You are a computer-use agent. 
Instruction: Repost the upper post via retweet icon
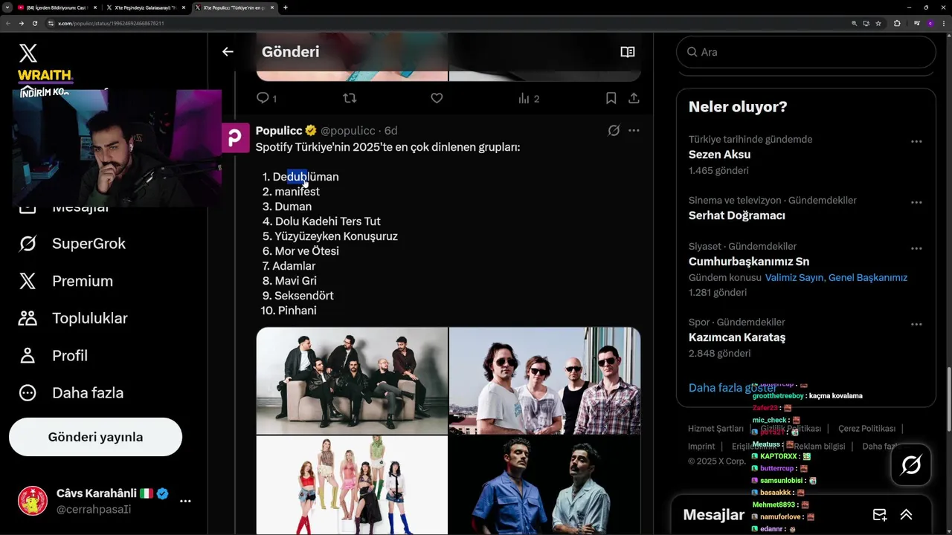click(350, 98)
